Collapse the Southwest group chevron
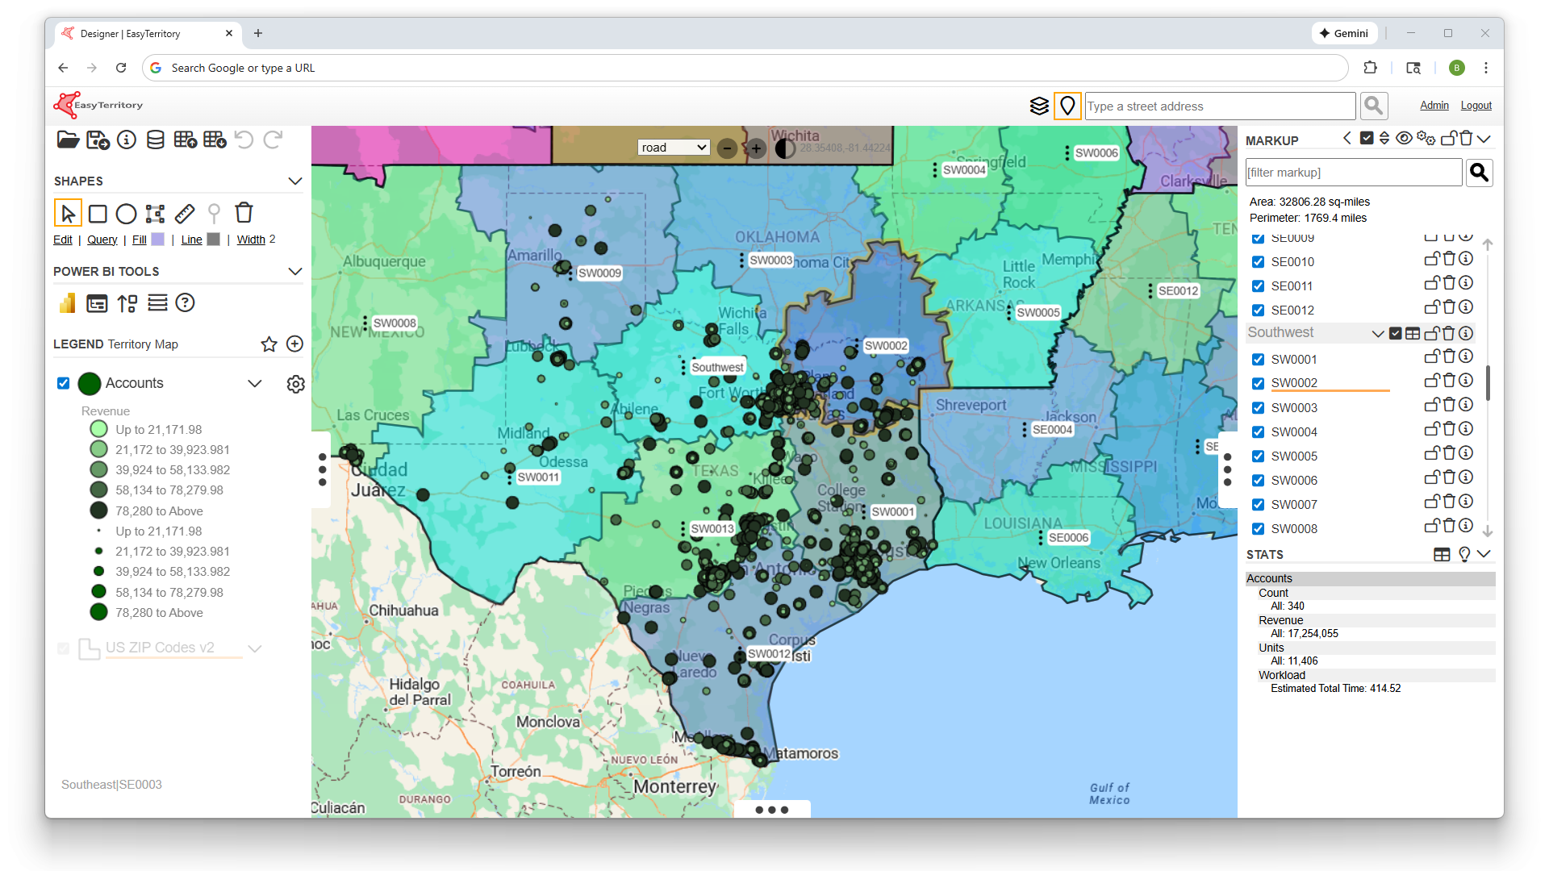The height and width of the screenshot is (871, 1549). point(1378,333)
